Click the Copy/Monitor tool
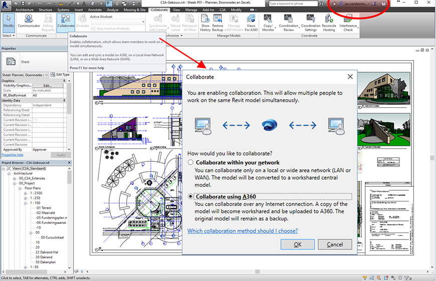This screenshot has width=436, height=281. [268, 23]
